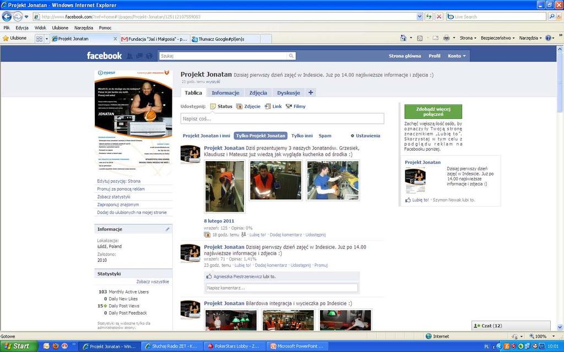Open the friend requests icon
Viewport: 564px width, 352px height.
[x=129, y=56]
